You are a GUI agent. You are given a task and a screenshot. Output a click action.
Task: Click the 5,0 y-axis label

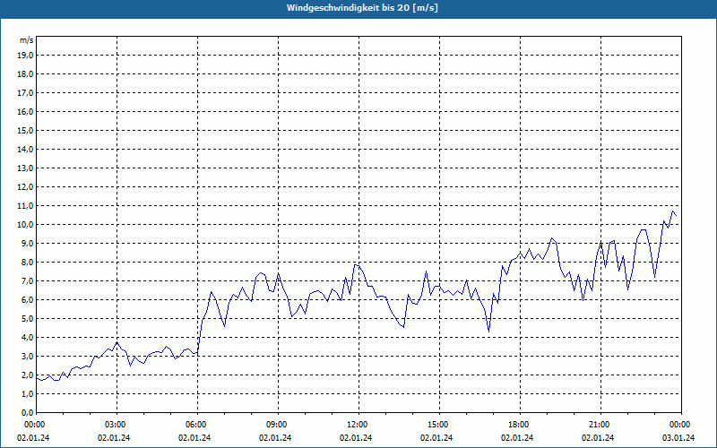tap(27, 319)
